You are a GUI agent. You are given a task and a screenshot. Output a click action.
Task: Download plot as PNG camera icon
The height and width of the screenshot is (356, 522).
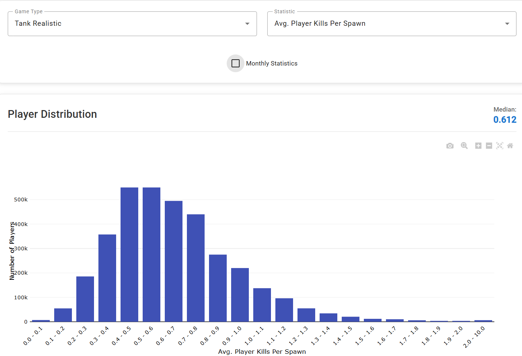[x=450, y=146]
